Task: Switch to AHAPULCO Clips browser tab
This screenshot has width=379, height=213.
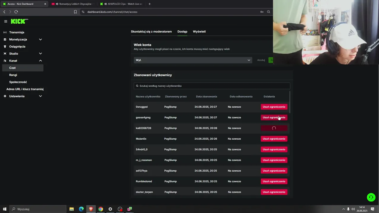Action: pos(121,4)
